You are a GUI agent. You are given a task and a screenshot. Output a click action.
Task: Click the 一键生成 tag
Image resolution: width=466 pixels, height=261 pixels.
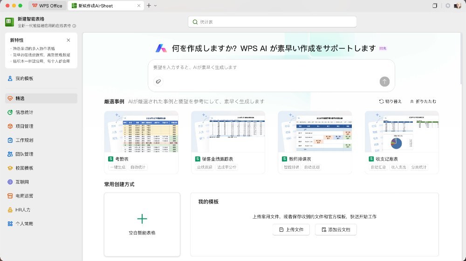pos(118,167)
